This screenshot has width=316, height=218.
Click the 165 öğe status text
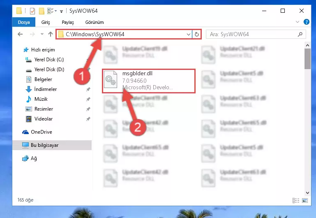click(x=25, y=200)
